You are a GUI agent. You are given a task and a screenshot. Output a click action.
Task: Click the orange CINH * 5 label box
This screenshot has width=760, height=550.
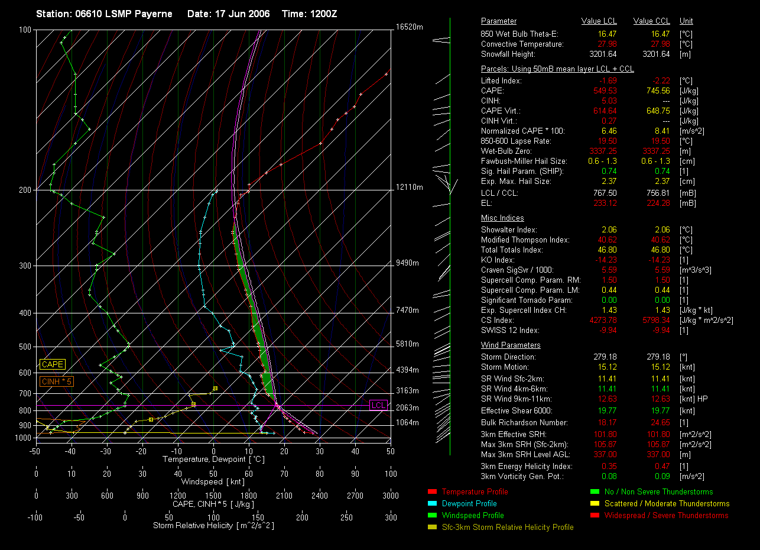point(57,382)
